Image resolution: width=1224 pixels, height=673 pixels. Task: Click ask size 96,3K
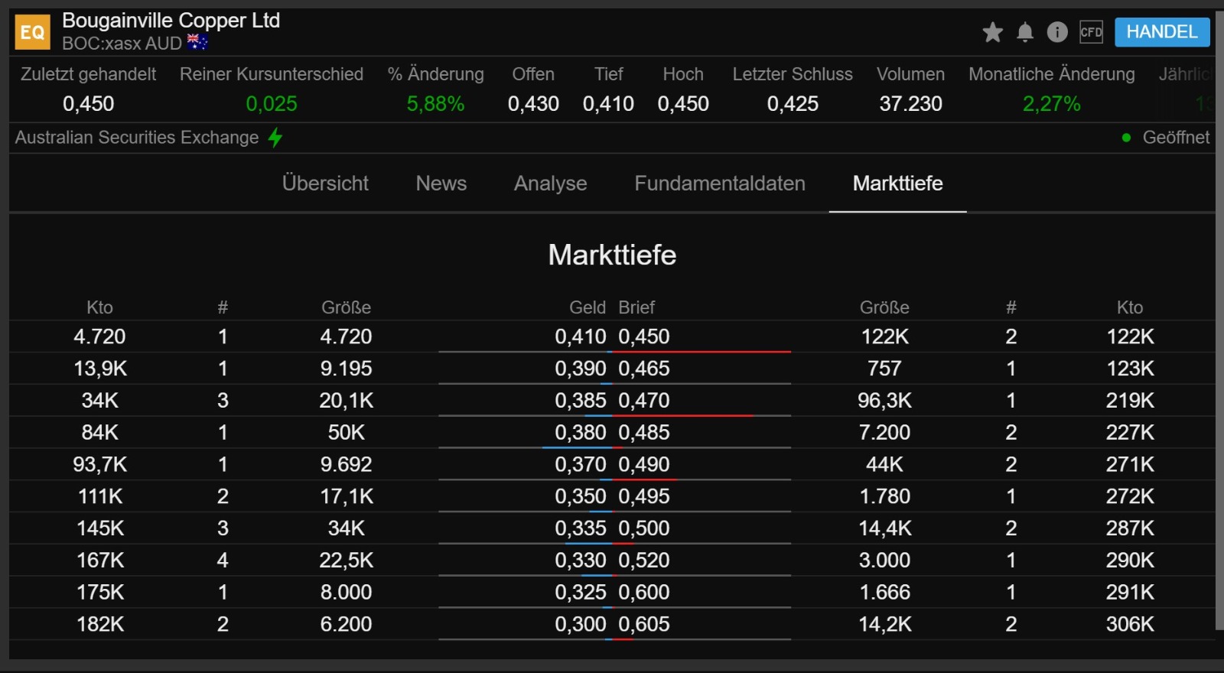[884, 401]
